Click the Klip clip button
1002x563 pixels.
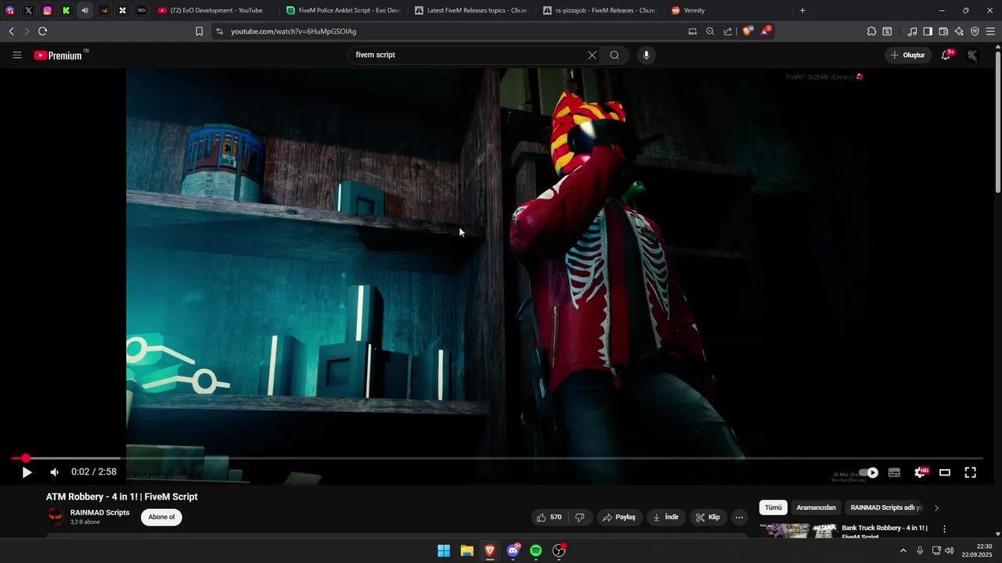[708, 518]
